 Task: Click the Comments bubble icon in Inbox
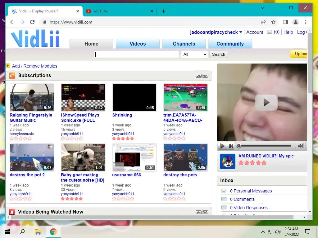[224, 199]
